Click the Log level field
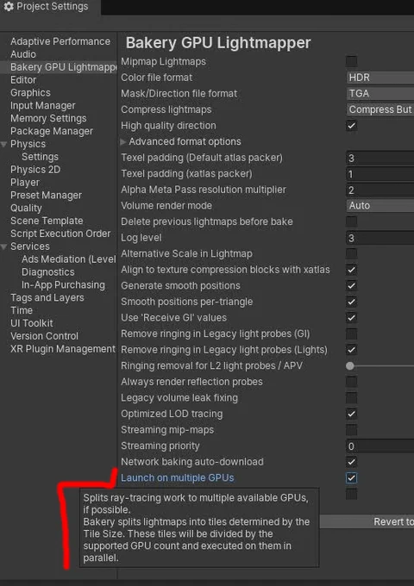This screenshot has width=414, height=586. (380, 238)
